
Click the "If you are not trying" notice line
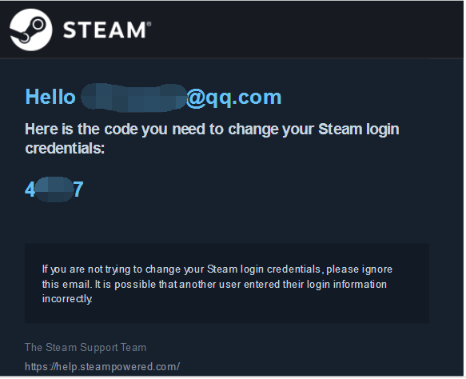point(217,269)
